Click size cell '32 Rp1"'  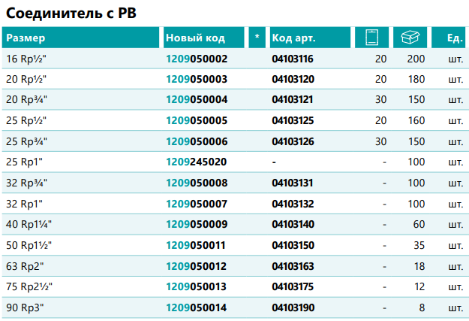24,204
